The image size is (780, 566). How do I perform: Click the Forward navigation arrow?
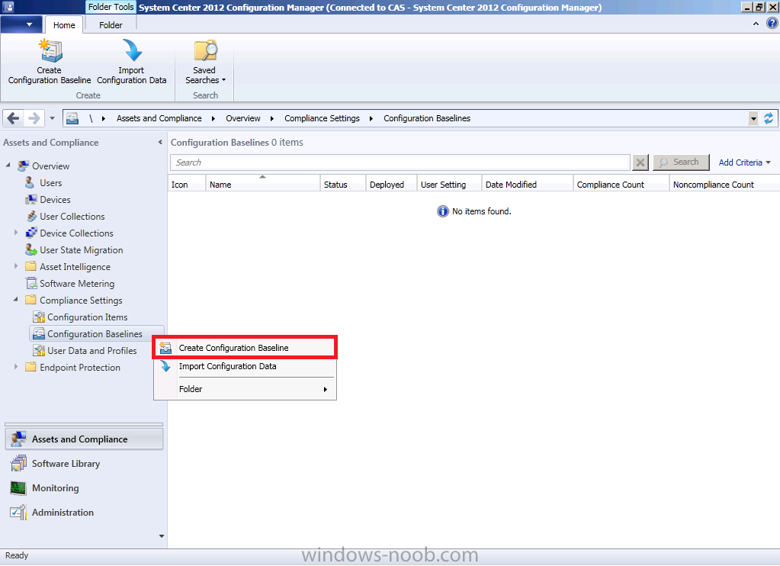[34, 118]
